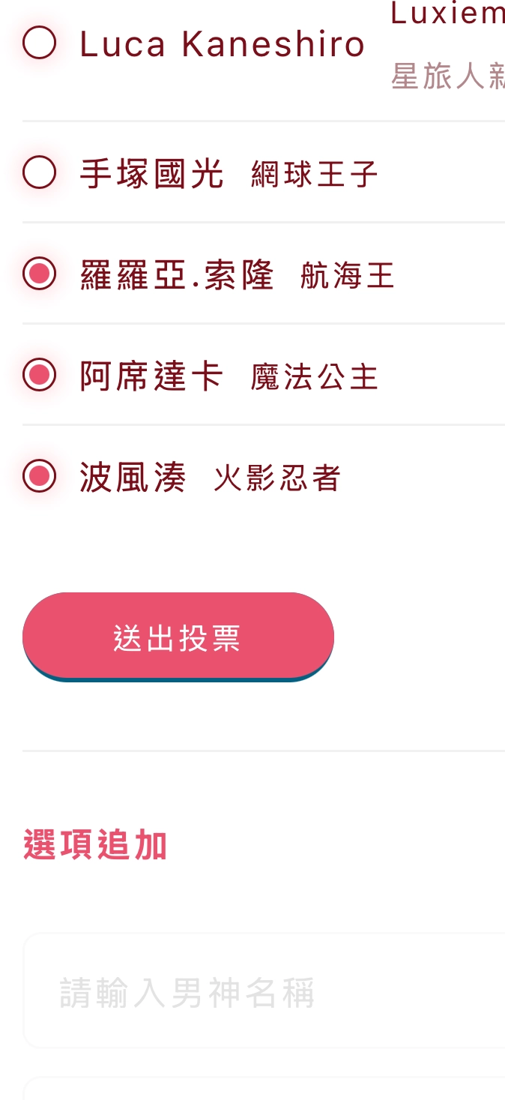Toggle the 波風湊 radio button
505x1100 pixels.
pos(40,476)
